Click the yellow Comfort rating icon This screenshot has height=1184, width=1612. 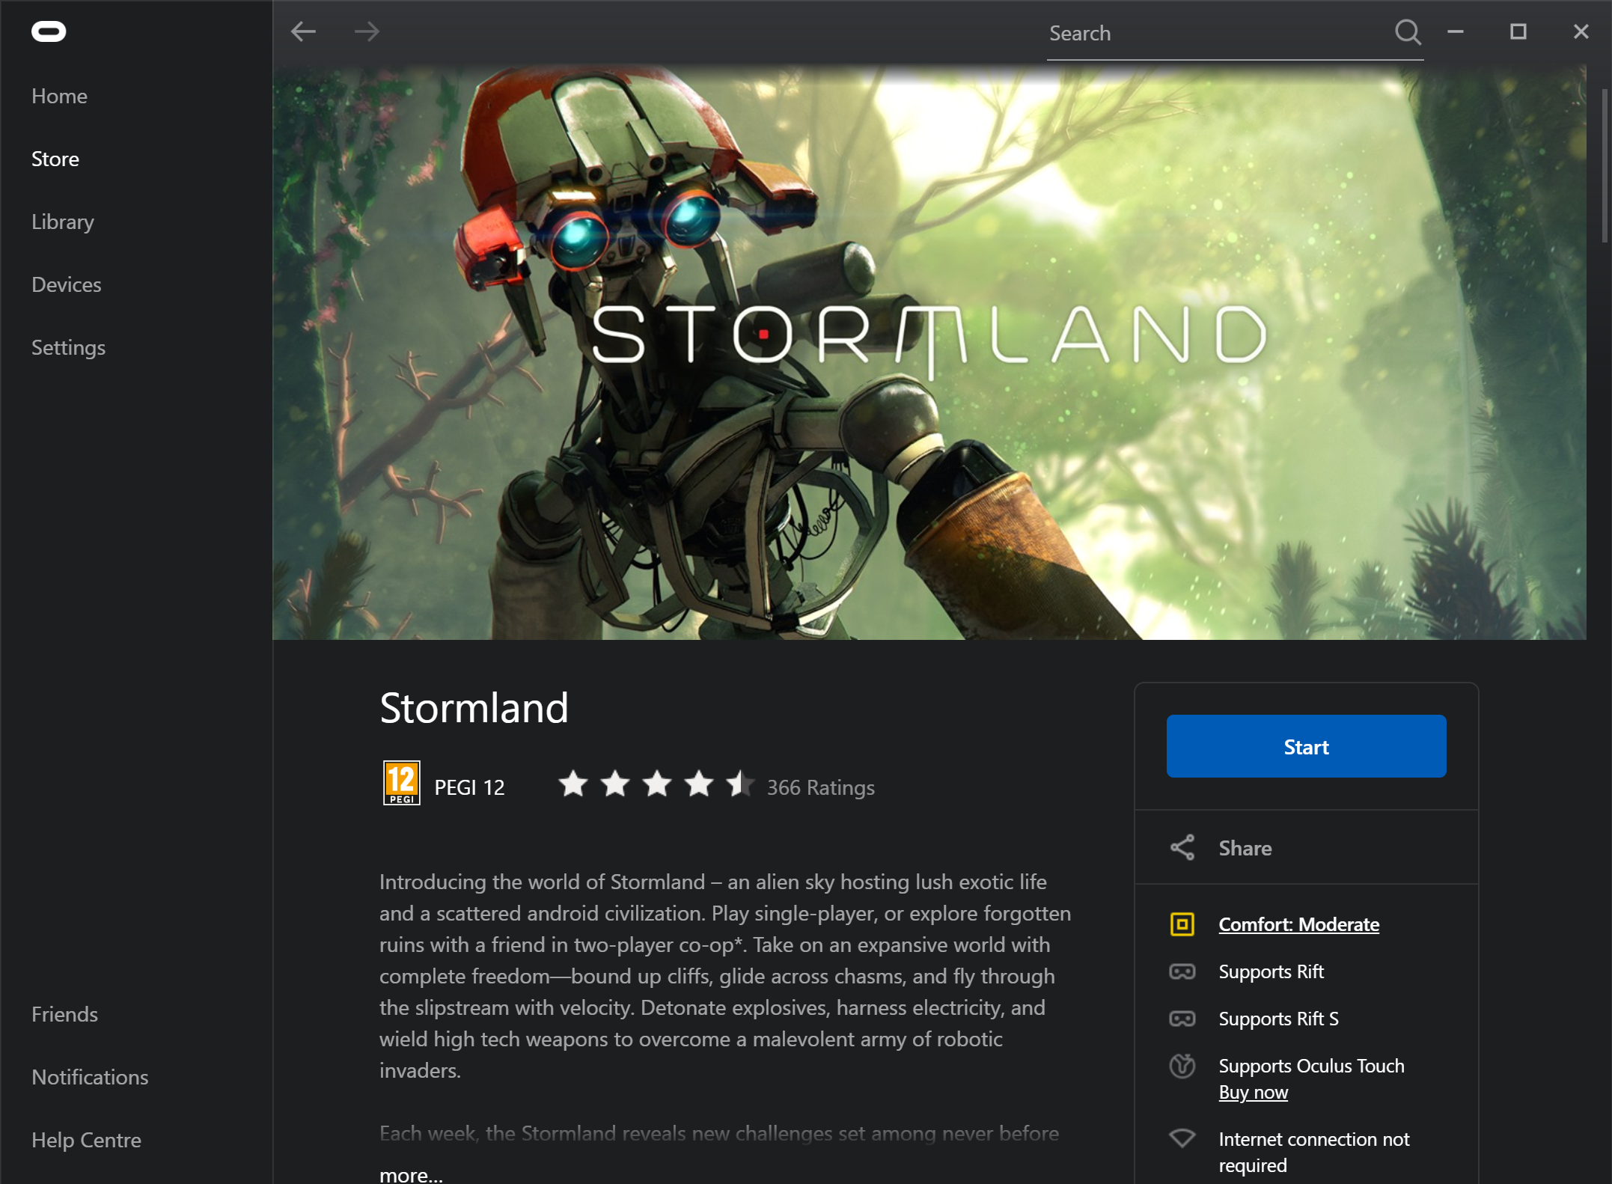pyautogui.click(x=1183, y=924)
